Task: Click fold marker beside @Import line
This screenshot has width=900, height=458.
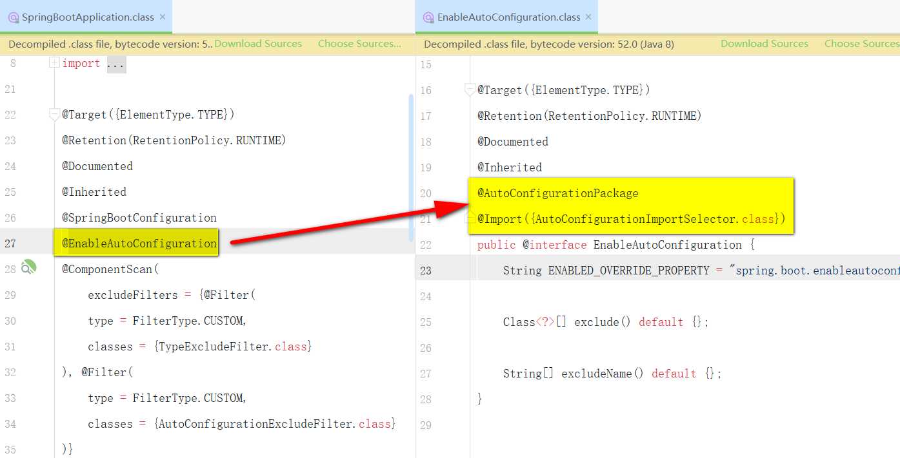Action: tap(470, 219)
